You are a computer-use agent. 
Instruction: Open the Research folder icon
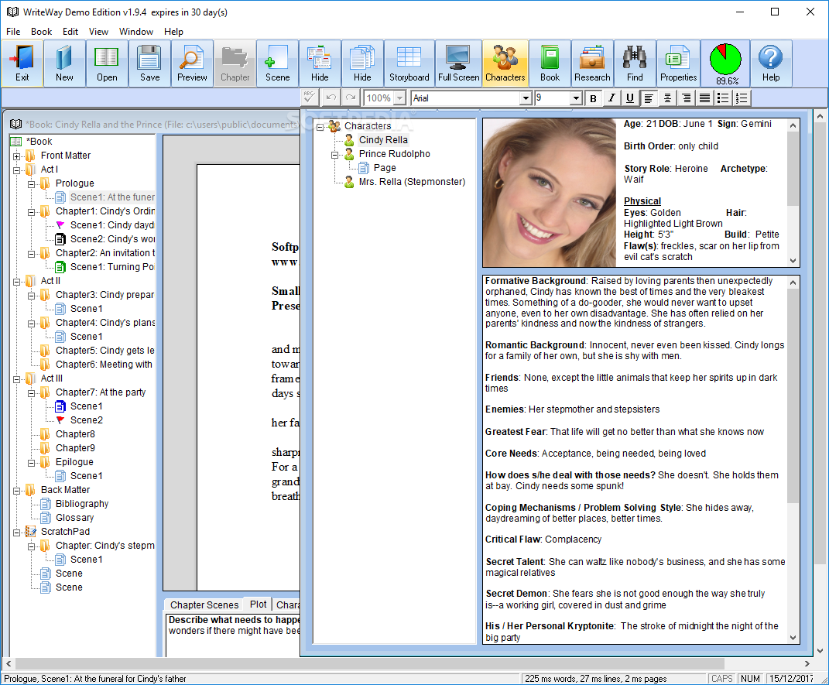592,63
